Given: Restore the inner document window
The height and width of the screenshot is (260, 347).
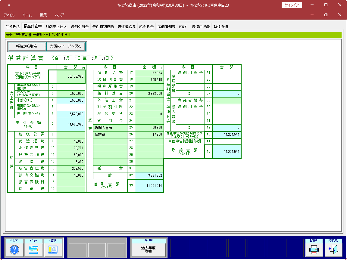Looking at the screenshot, I should pos(326,15).
